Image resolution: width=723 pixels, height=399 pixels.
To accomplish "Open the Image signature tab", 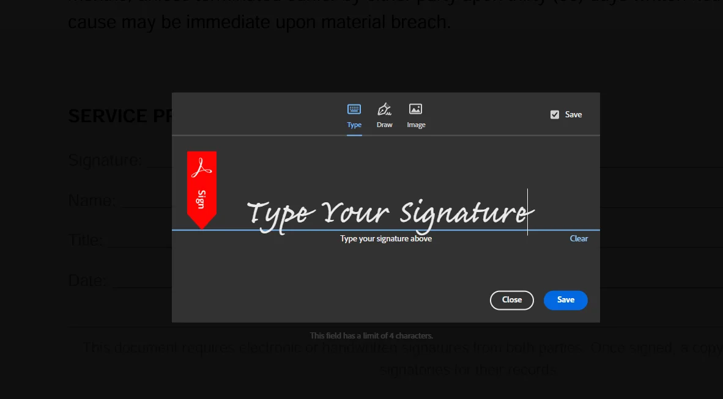I will click(x=416, y=116).
